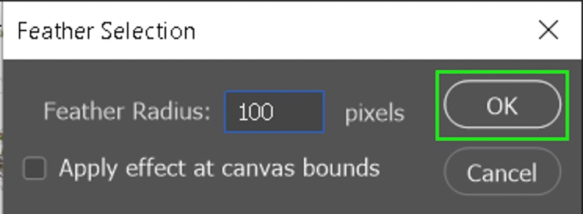Click the green-highlighted OK button

[x=502, y=105]
